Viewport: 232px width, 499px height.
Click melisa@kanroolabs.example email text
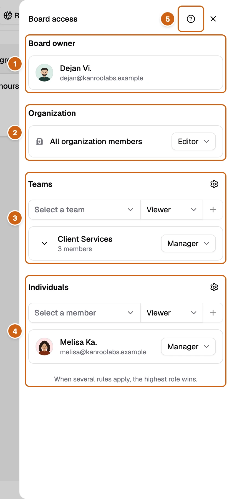point(103,352)
